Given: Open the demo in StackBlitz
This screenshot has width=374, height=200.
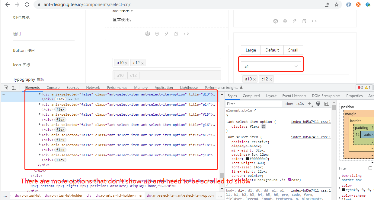Looking at the screenshot, I should (x=167, y=33).
